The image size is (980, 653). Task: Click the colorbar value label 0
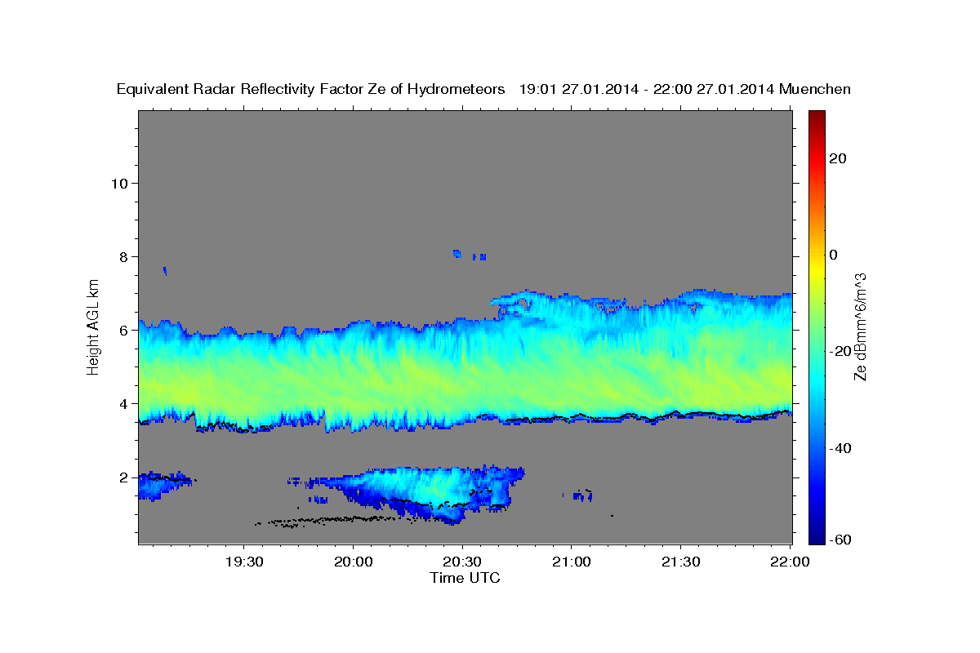click(833, 255)
